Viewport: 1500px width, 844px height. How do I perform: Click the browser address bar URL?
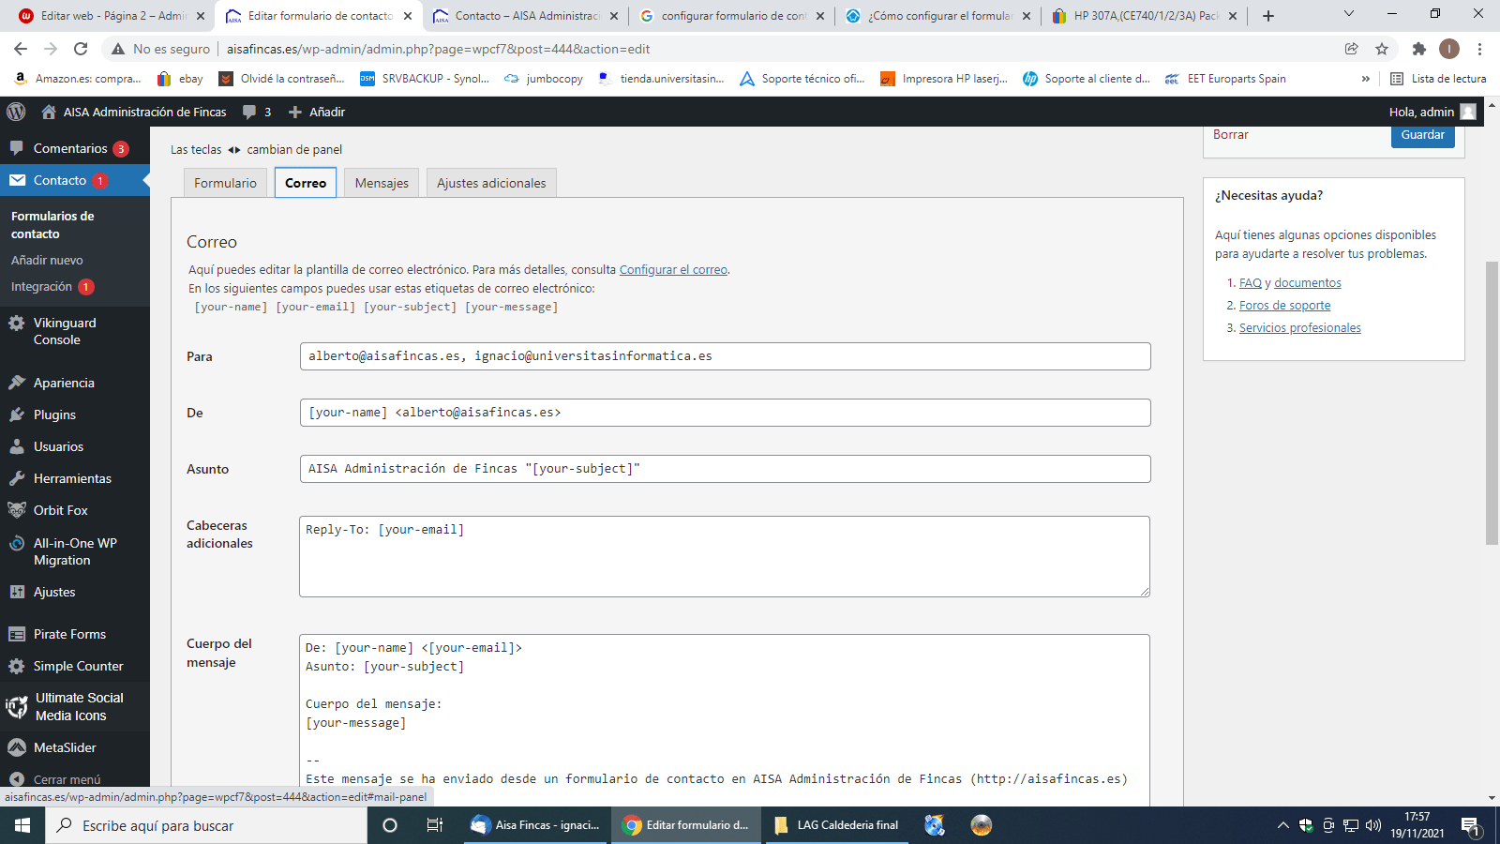[438, 49]
